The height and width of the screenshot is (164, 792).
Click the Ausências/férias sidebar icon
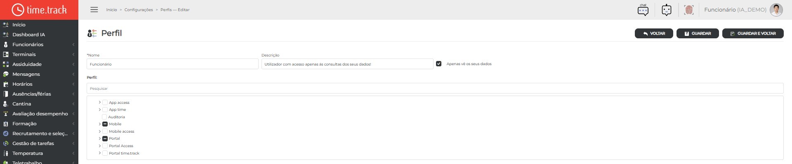click(6, 94)
